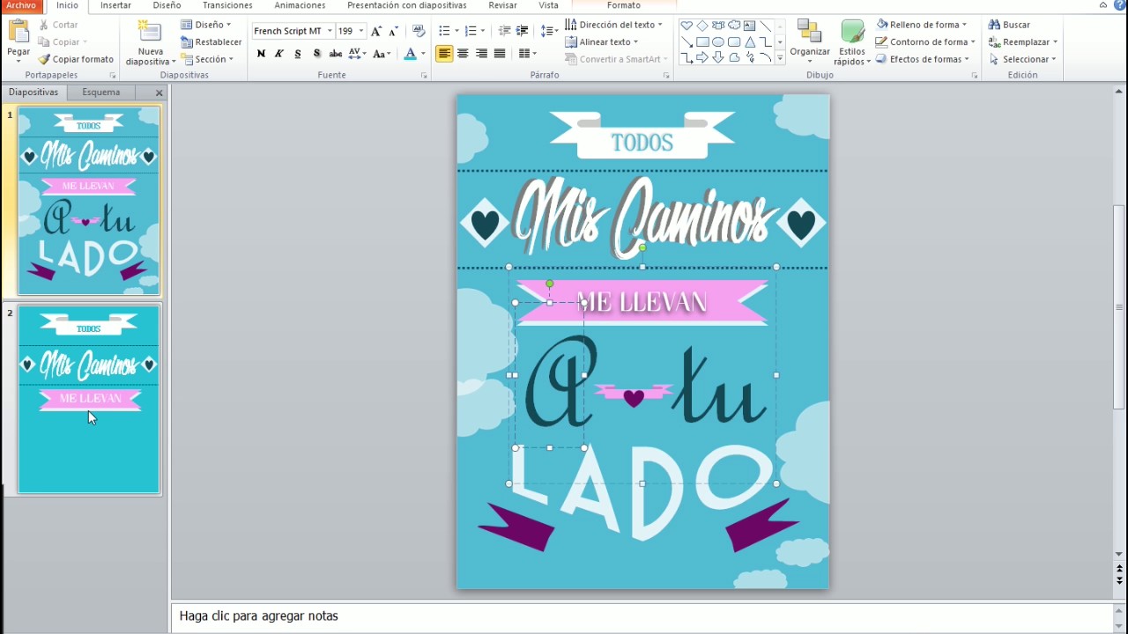Switch to the Esquema panel tab

pos(100,92)
